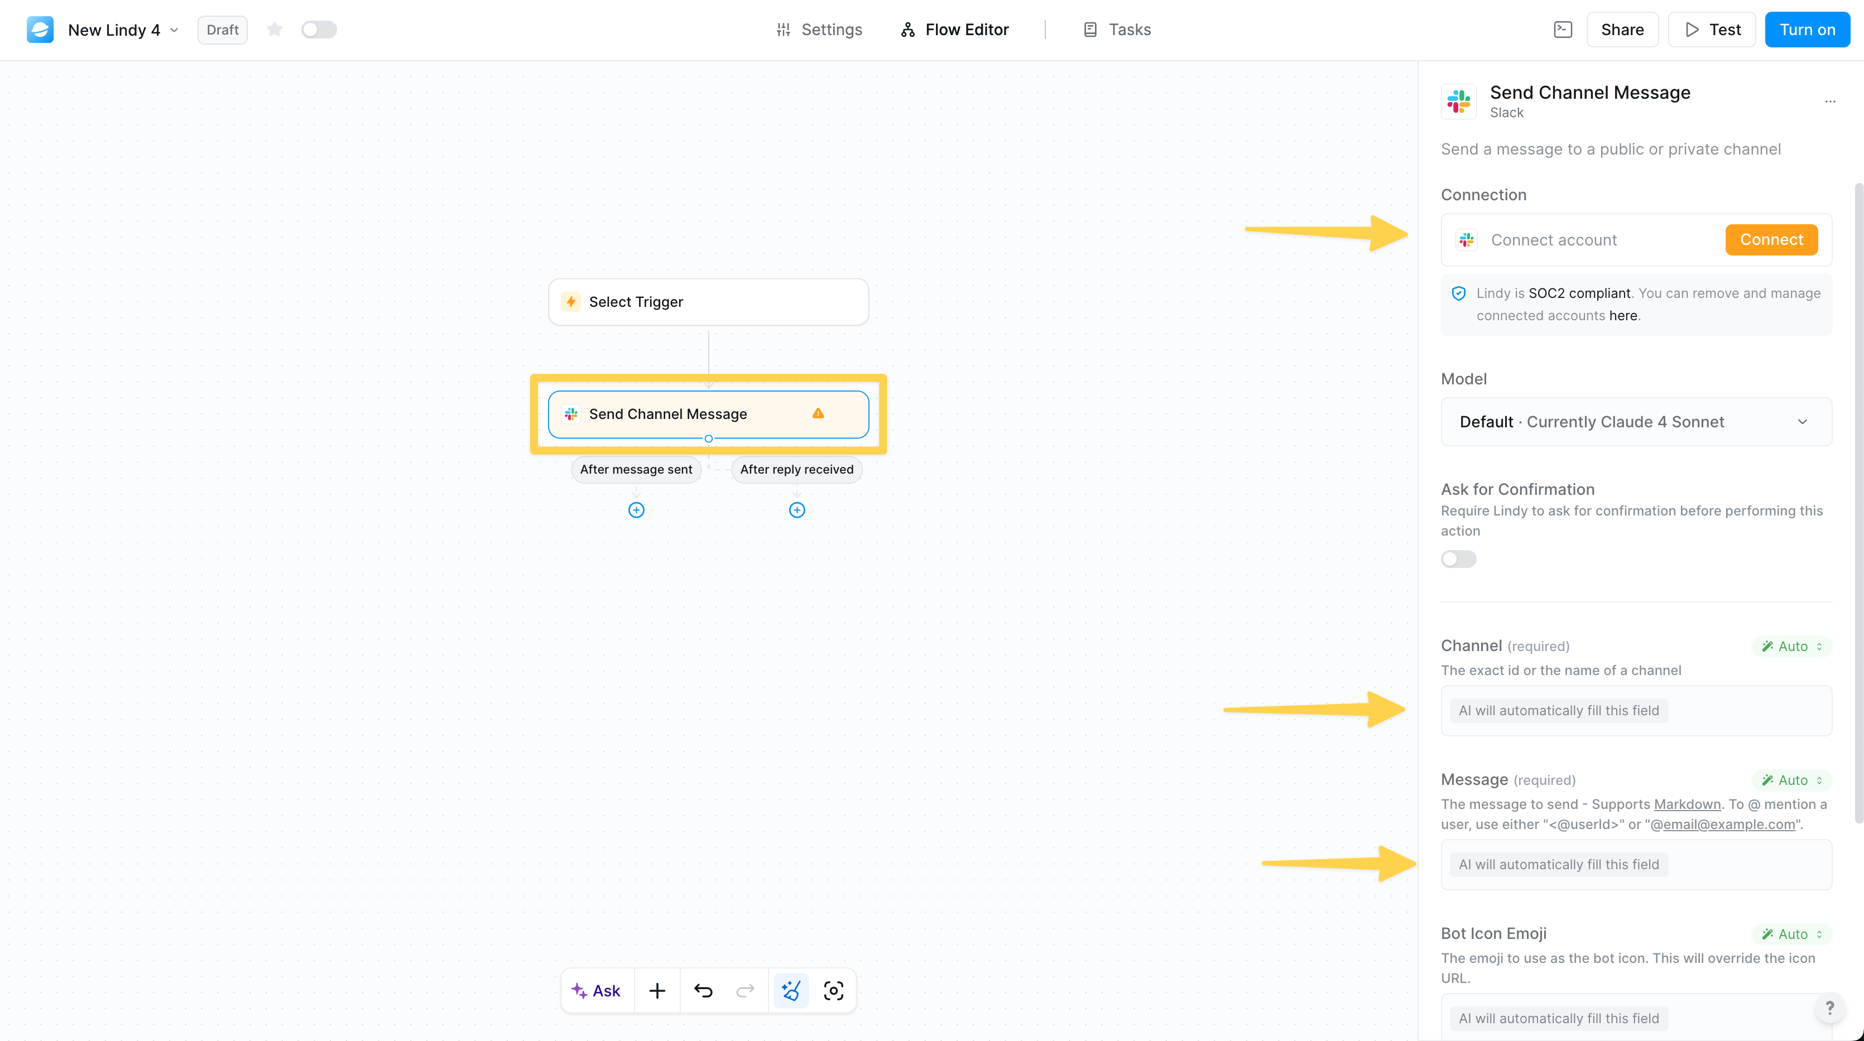Screen dimensions: 1864x1041
Task: Click the Draft status badge
Action: coord(222,30)
